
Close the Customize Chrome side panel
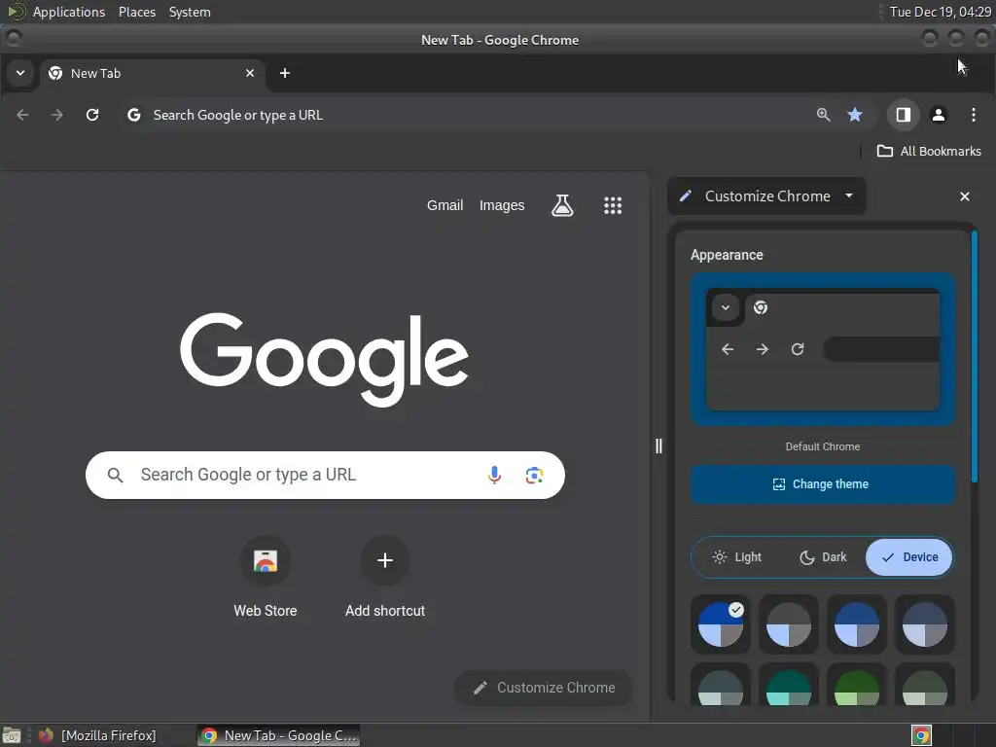[x=964, y=196]
